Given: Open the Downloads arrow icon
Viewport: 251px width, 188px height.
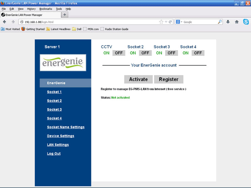Looking at the screenshot, I should point(228,22).
